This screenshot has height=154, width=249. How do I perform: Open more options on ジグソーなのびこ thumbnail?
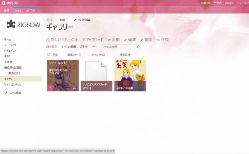click(75, 89)
